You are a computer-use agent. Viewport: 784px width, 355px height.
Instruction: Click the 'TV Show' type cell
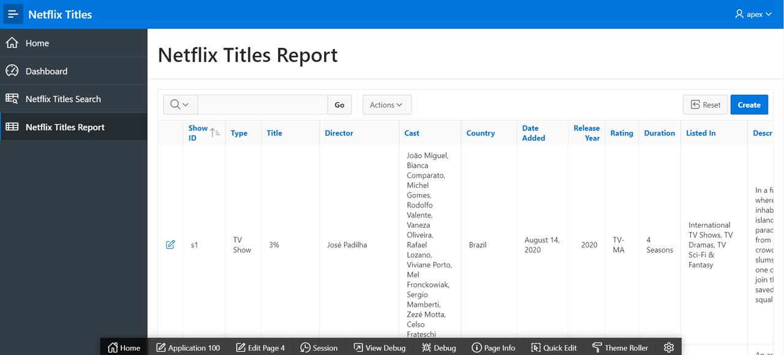pyautogui.click(x=242, y=245)
